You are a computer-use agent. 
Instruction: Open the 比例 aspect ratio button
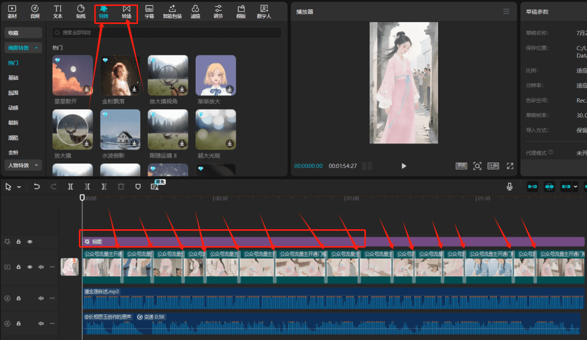tap(493, 166)
